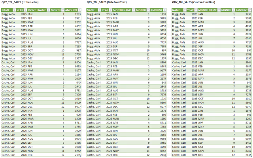
Task: Click amount 645 in DateFromText table
Action: pyautogui.click(x=164, y=82)
